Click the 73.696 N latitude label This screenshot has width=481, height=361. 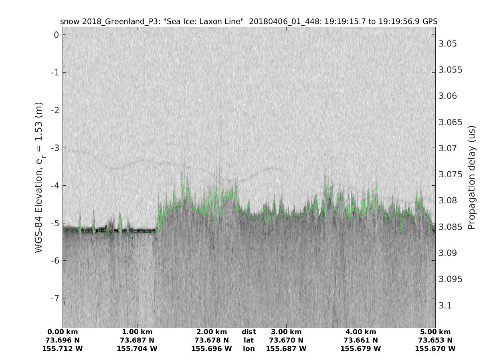click(x=63, y=340)
